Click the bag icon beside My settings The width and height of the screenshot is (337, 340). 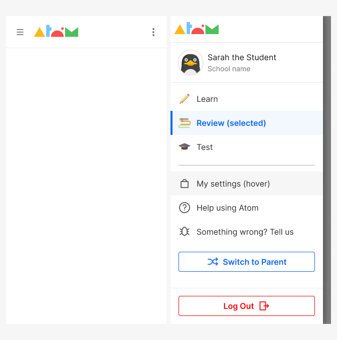click(x=185, y=184)
